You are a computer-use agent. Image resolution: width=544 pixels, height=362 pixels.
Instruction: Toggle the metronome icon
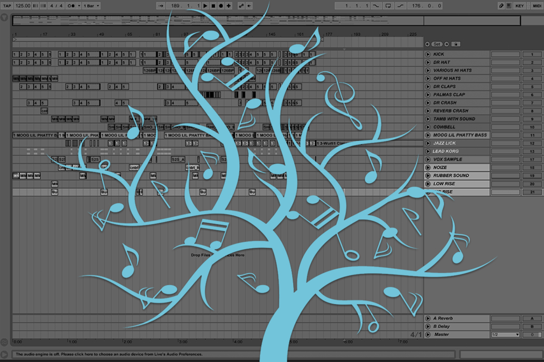point(73,6)
